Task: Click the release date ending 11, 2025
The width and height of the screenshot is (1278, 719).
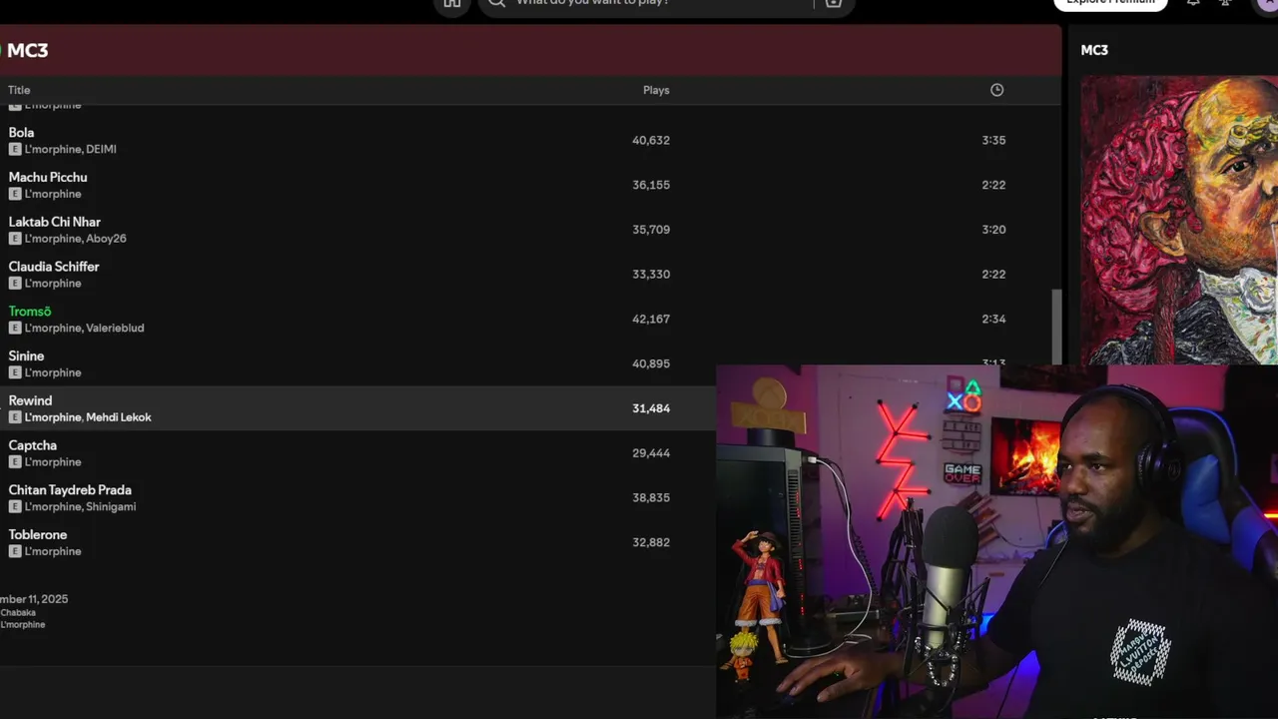Action: pyautogui.click(x=34, y=599)
